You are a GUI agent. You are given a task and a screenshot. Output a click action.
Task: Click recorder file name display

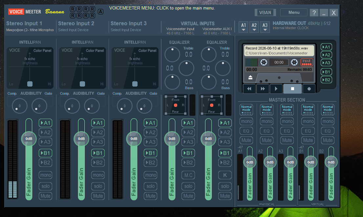pyautogui.click(x=279, y=50)
